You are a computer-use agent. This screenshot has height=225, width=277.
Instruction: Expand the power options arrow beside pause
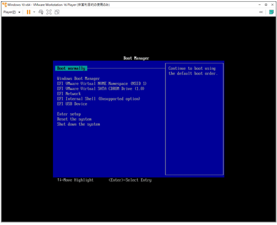click(34, 12)
